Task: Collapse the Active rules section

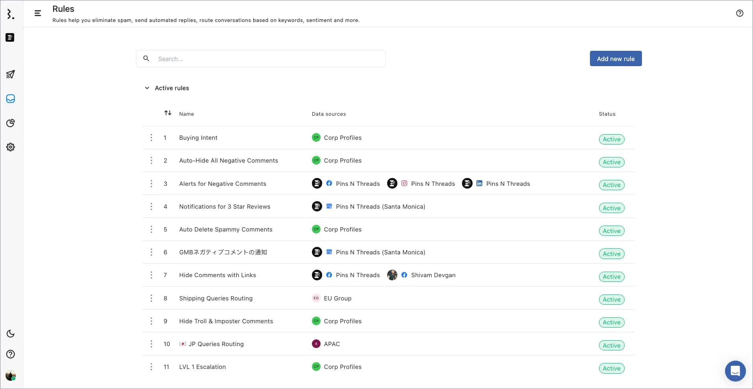Action: pos(147,88)
